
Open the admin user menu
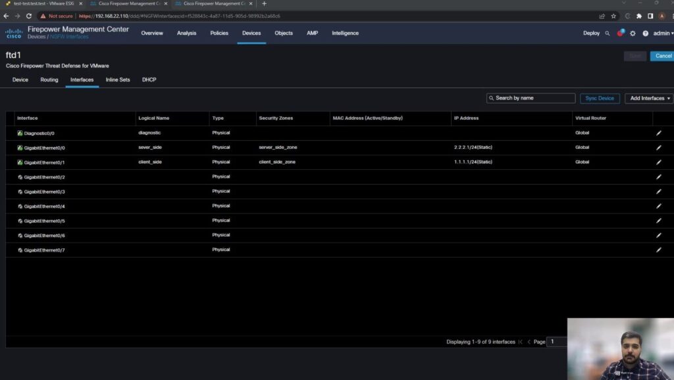pyautogui.click(x=663, y=33)
